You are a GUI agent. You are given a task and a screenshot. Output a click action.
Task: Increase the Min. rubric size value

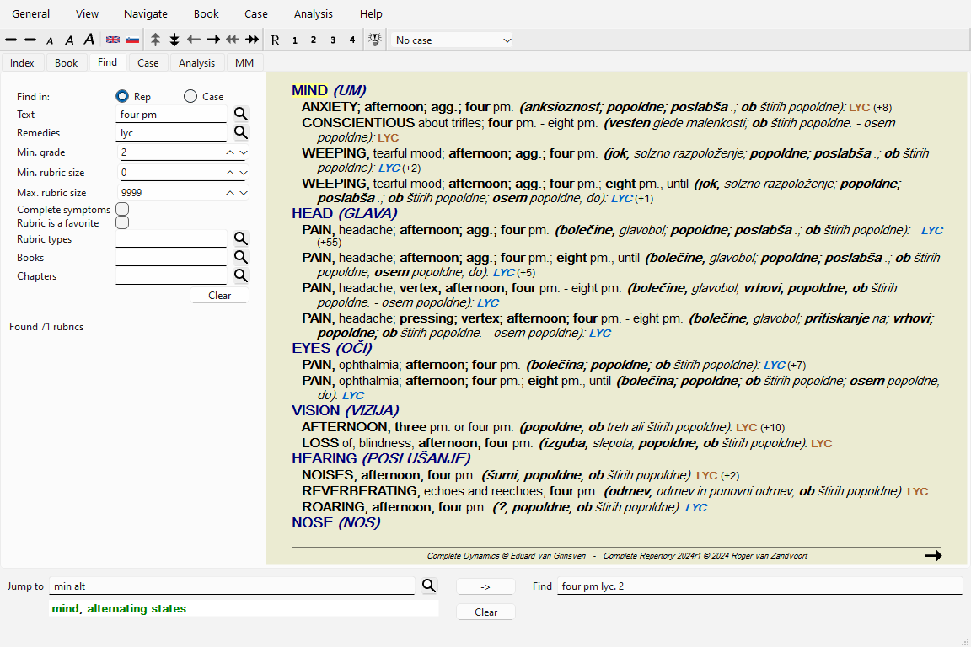(230, 173)
